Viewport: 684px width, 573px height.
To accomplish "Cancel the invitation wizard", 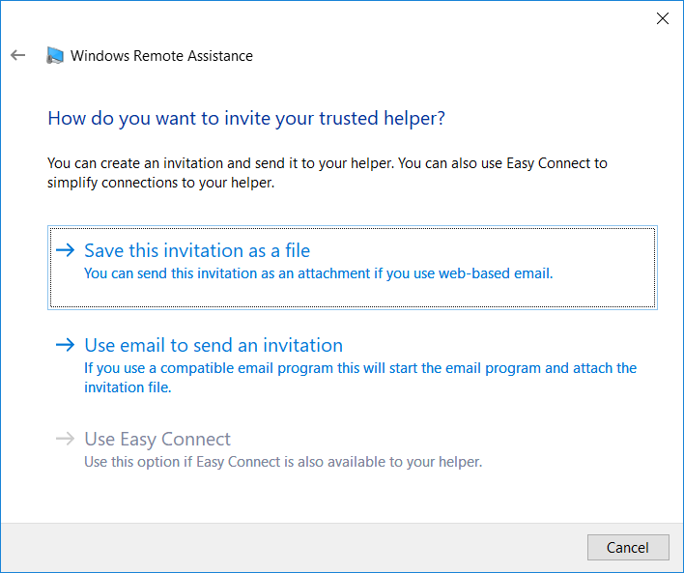I will pos(628,547).
